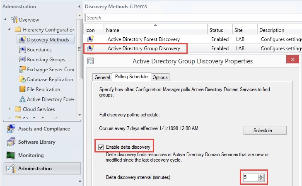Open the Monitoring workspace
Screen dimensions: 302x186
tap(42, 155)
